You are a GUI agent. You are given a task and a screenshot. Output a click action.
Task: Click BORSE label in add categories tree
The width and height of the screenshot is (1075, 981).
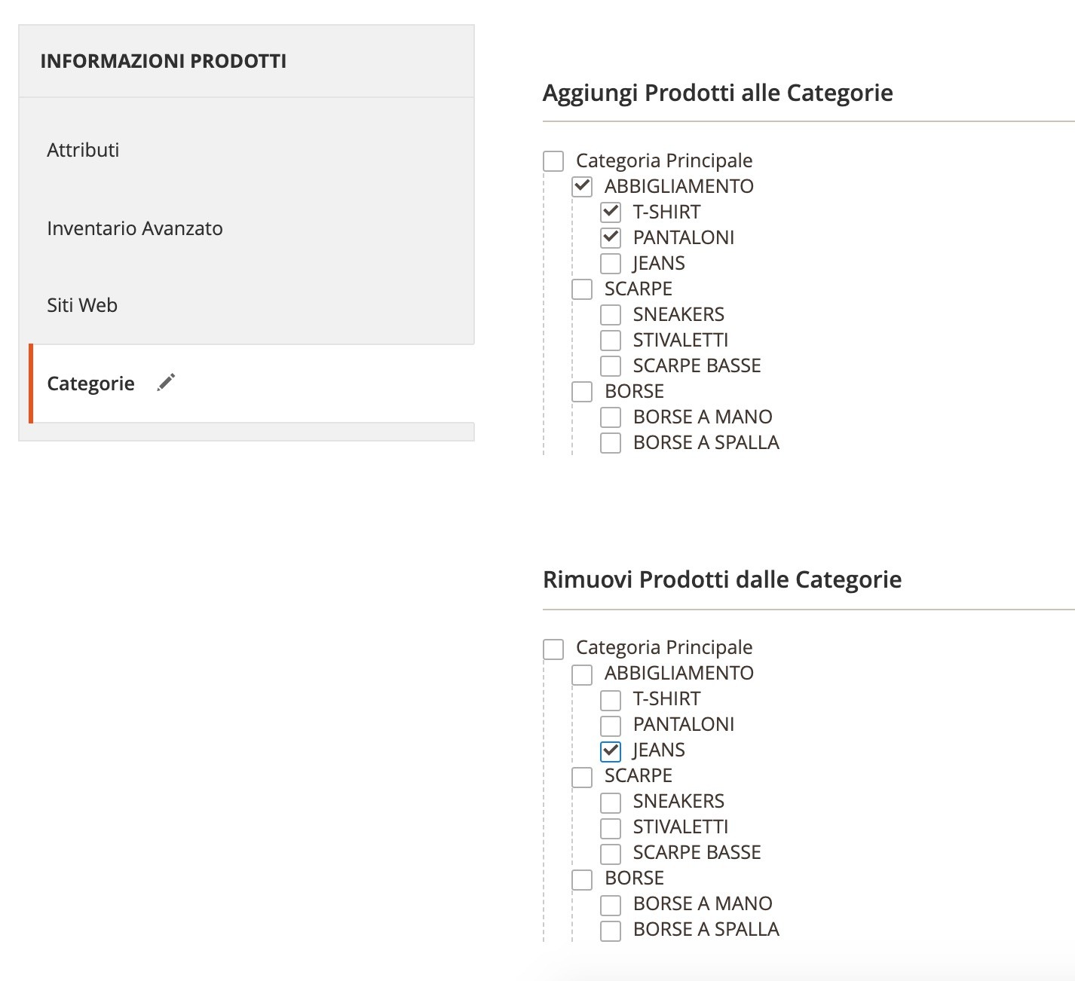tap(634, 391)
